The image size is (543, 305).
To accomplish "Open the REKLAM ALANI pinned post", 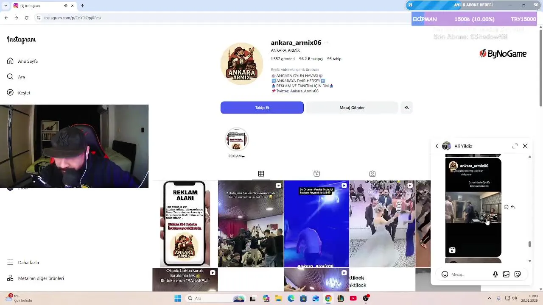I will (x=185, y=224).
